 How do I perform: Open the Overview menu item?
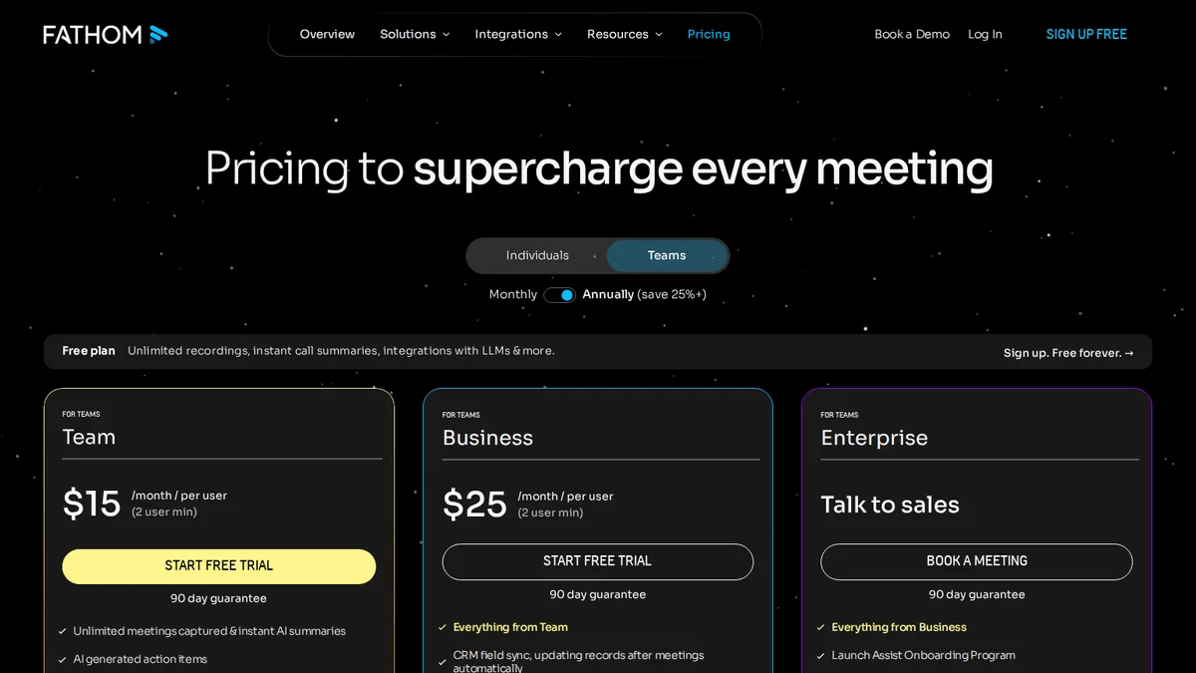[x=327, y=34]
